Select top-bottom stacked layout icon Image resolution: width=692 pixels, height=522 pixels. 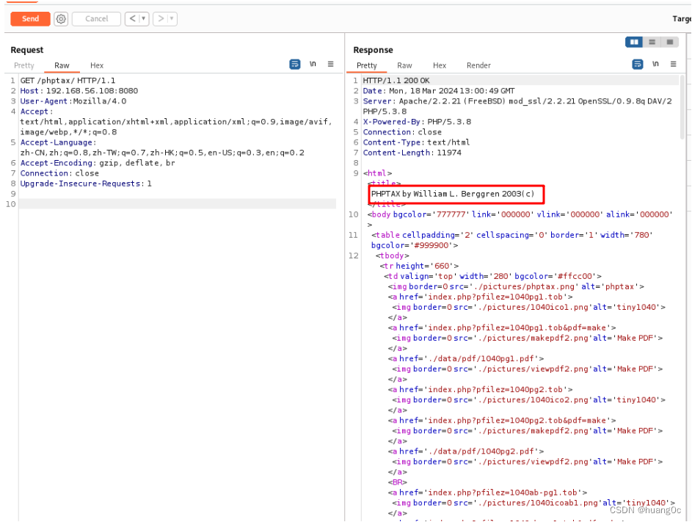[x=652, y=42]
